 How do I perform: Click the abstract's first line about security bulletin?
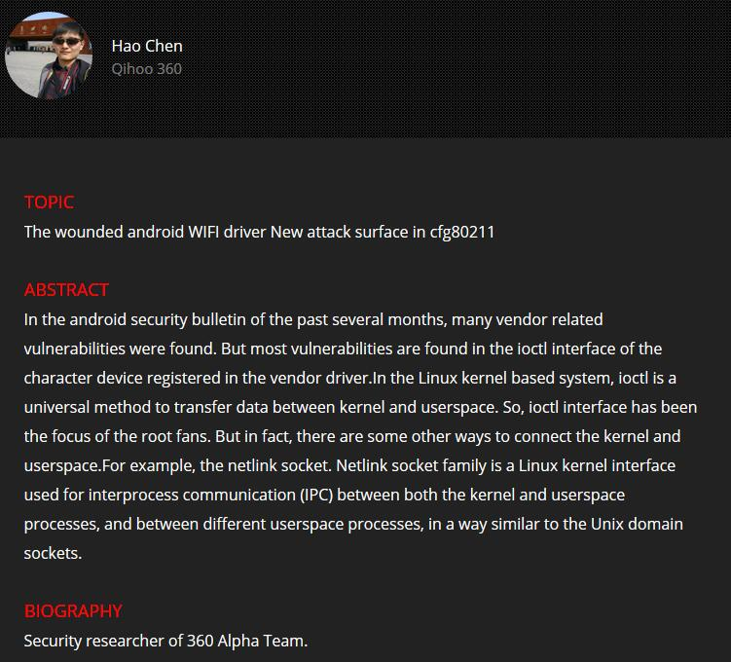tap(313, 320)
